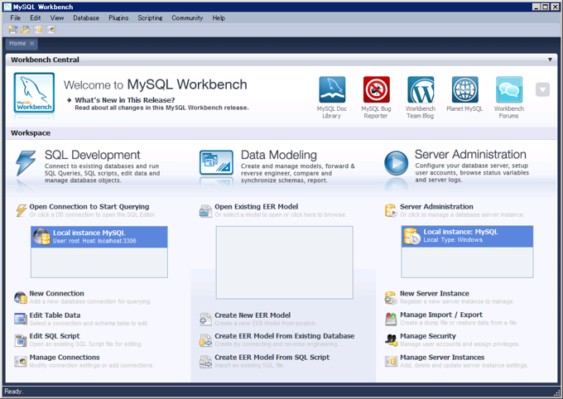Click the Edit Table Data link
This screenshot has height=399, width=563.
click(x=55, y=315)
